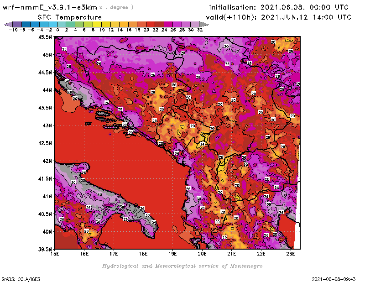Click the orange 14 to 16 legend swatch
Viewport: 365px width, 282px height.
click(124, 24)
